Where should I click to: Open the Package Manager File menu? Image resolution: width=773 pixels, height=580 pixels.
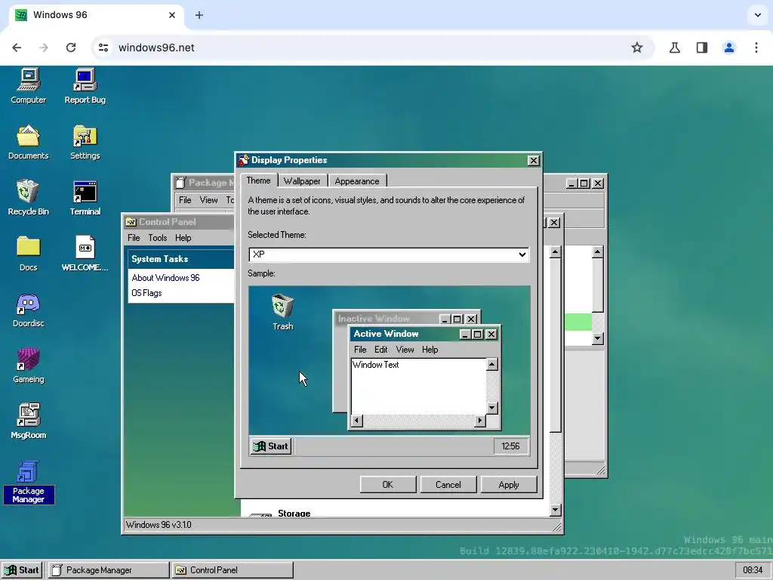185,199
